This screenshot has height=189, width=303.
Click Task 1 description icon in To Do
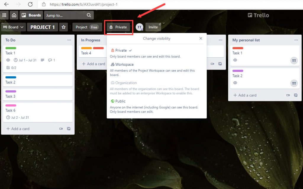43,60
